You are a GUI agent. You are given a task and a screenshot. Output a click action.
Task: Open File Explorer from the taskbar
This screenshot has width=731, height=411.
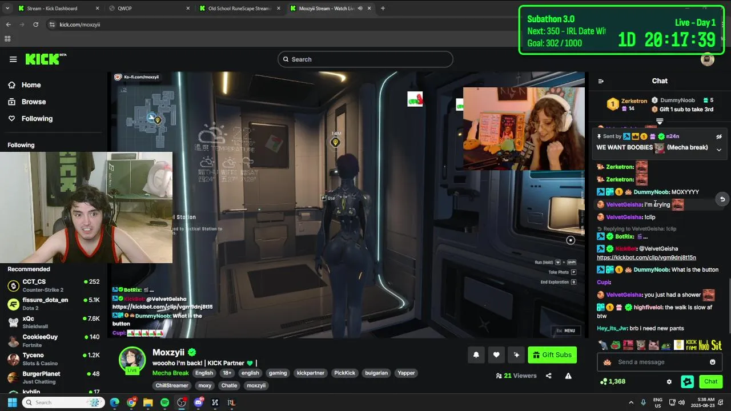(148, 402)
